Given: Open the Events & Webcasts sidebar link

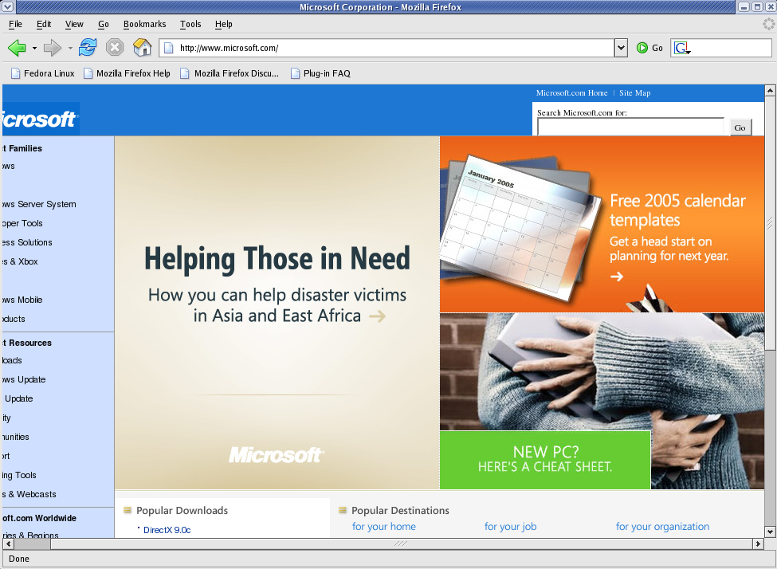Looking at the screenshot, I should point(29,494).
